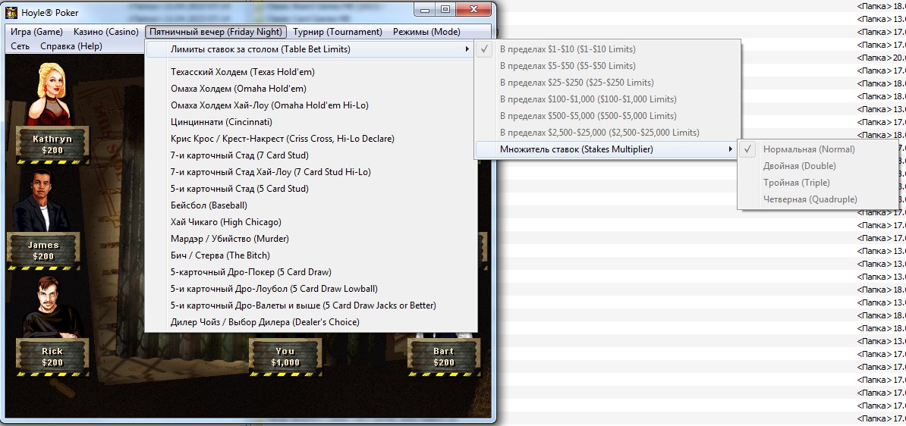The height and width of the screenshot is (426, 906).
Task: Select Бич / Стерва (The Bitch)
Action: [x=310, y=255]
